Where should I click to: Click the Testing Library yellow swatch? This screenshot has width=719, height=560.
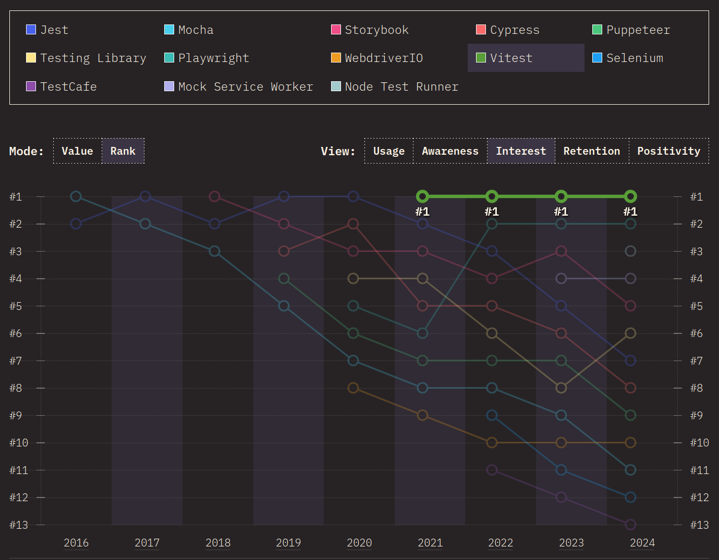[x=31, y=58]
